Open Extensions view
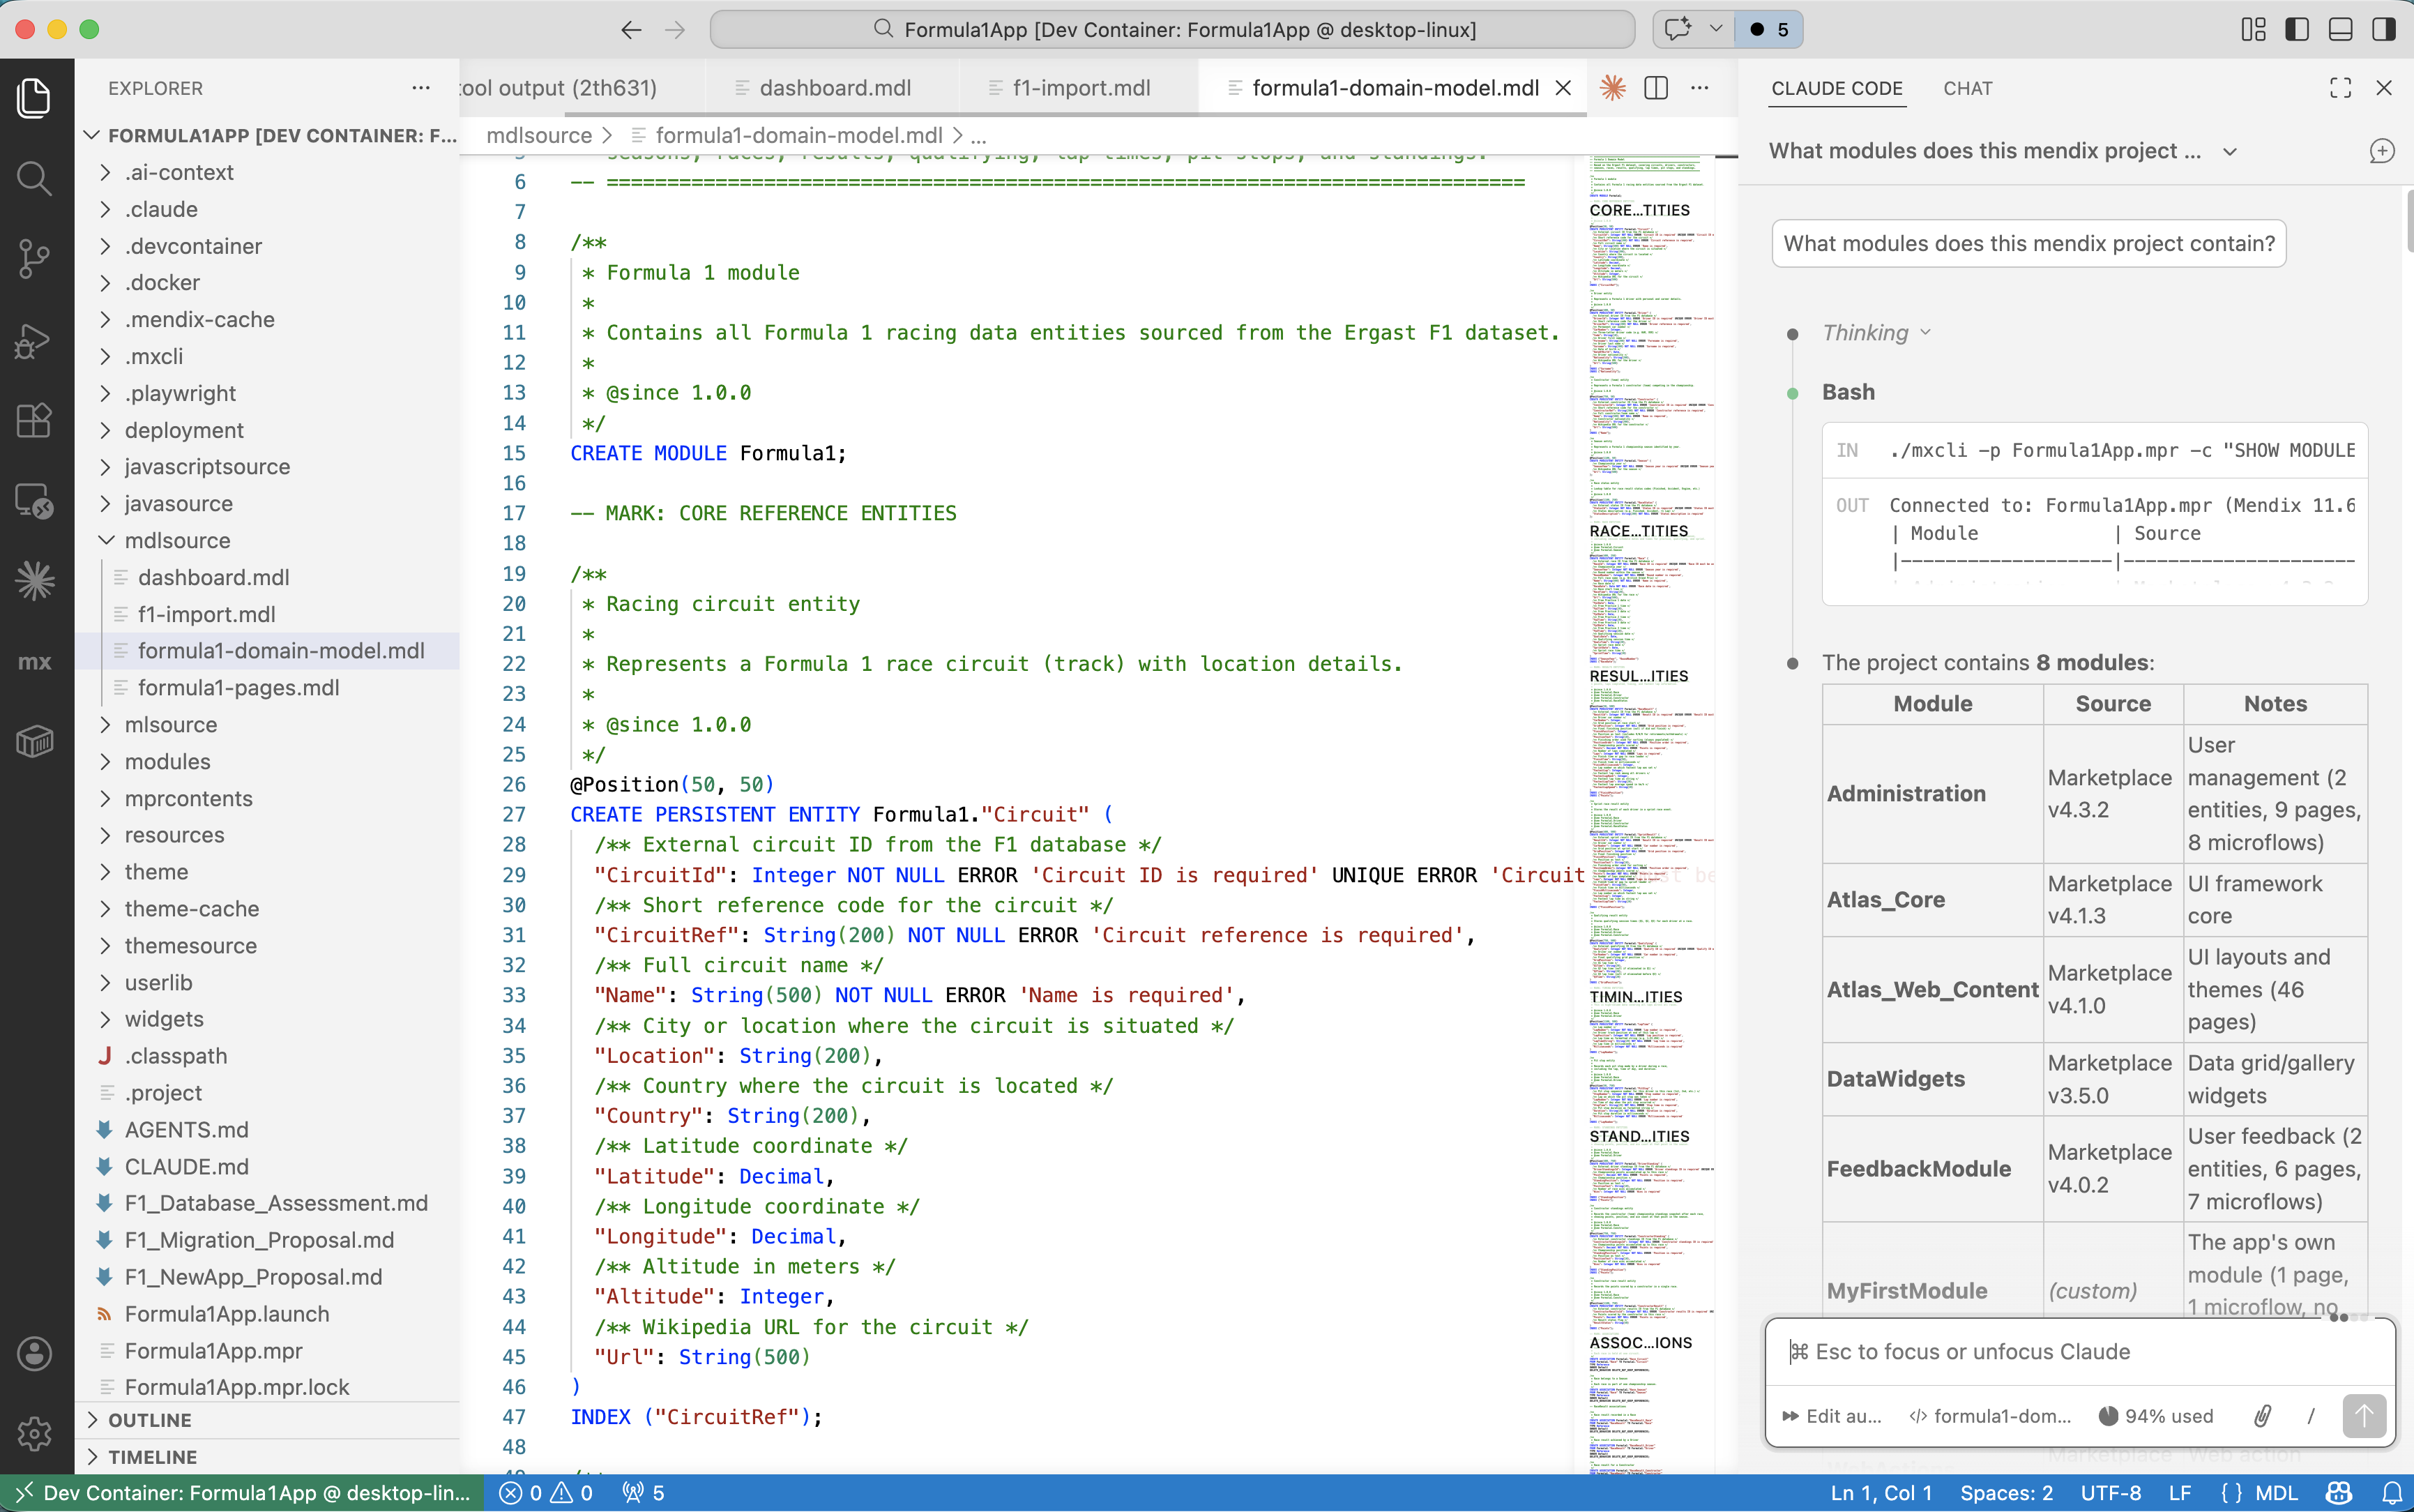2414x1512 pixels. click(x=35, y=420)
